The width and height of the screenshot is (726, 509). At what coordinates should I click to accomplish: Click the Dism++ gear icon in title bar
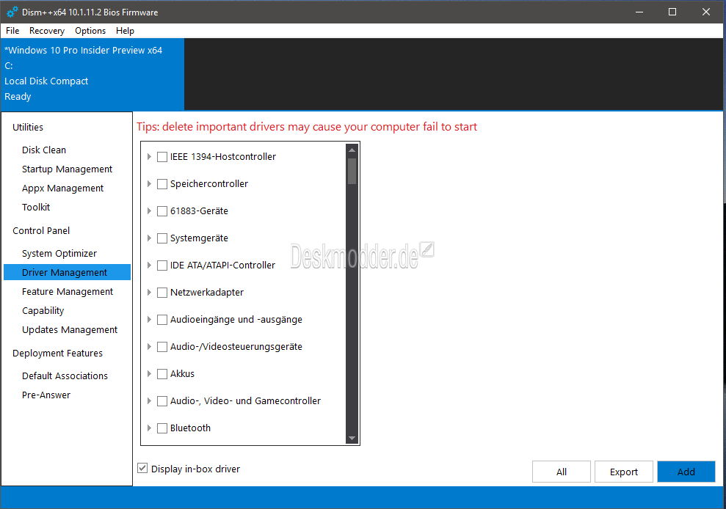(12, 12)
